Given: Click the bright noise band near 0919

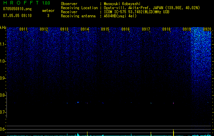Looking at the screenshot, I should tap(201, 54).
